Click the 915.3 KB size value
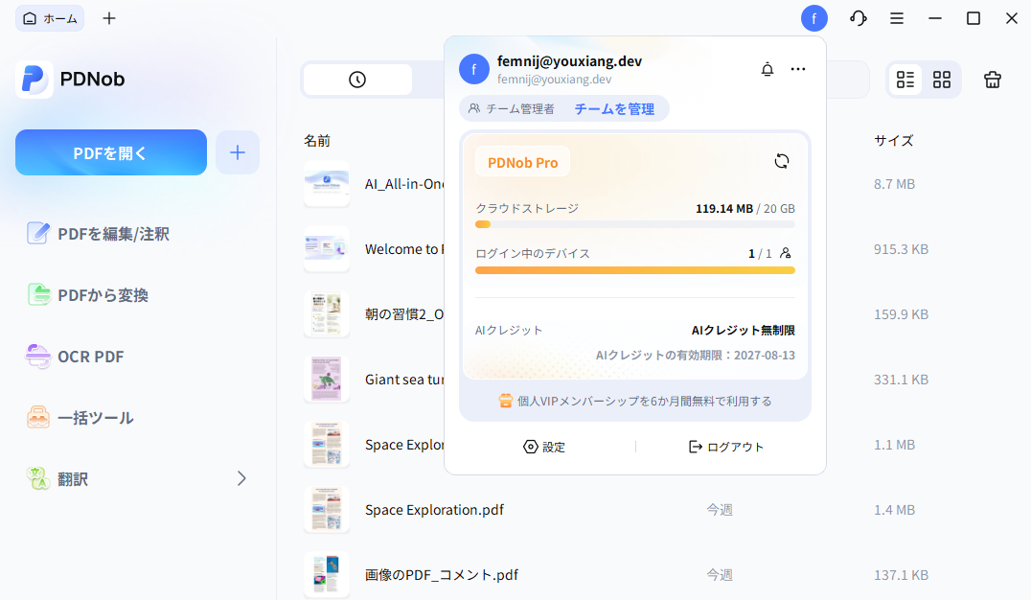This screenshot has width=1031, height=600. pos(901,249)
